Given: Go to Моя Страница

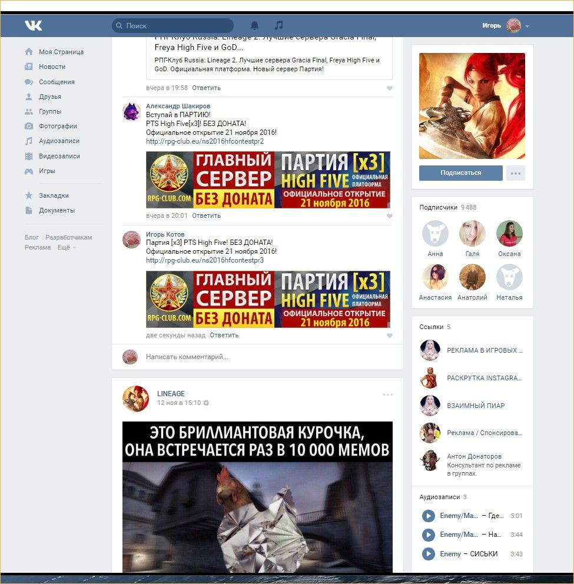Looking at the screenshot, I should click(61, 52).
